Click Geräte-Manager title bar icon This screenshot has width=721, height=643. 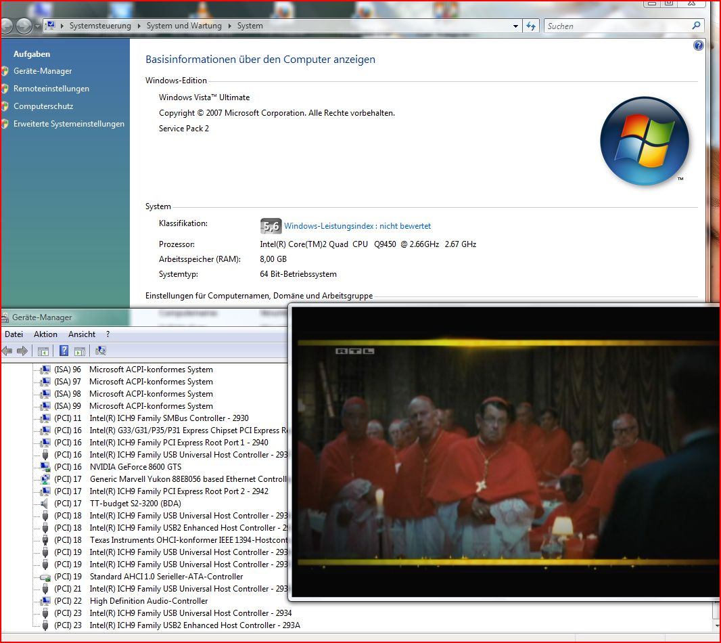[x=5, y=317]
